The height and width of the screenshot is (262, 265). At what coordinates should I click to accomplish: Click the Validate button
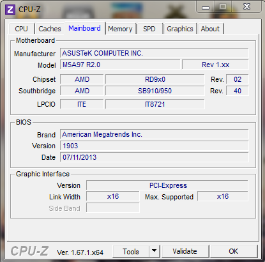[185, 251]
